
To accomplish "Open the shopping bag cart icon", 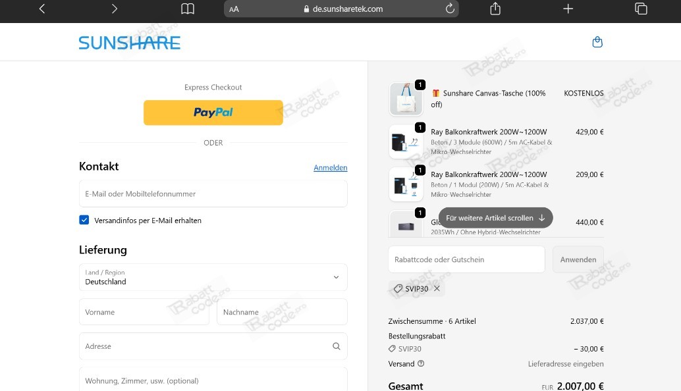I will pos(597,41).
